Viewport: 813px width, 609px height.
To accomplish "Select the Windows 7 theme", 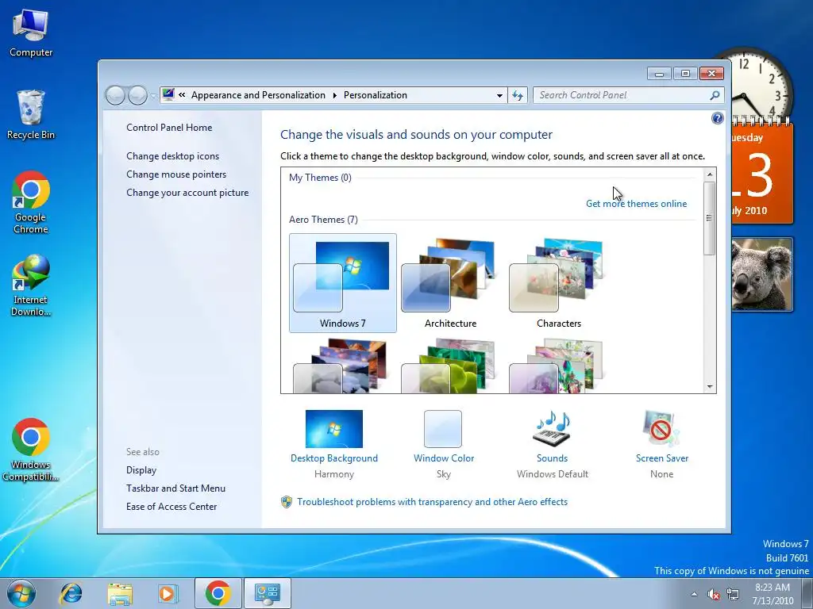I will [343, 283].
